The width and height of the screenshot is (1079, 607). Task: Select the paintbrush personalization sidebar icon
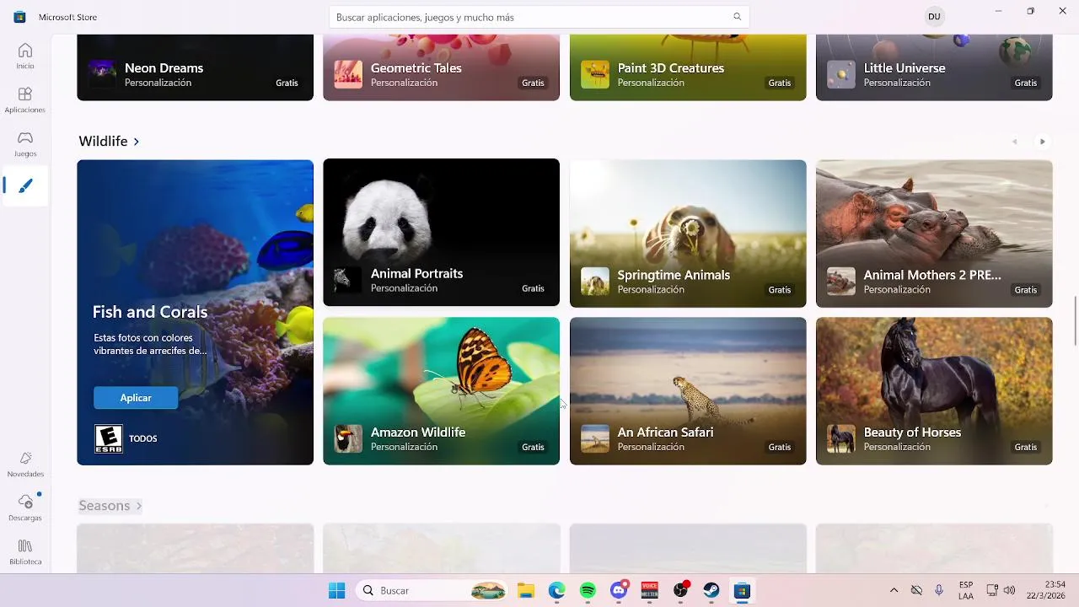(x=25, y=185)
